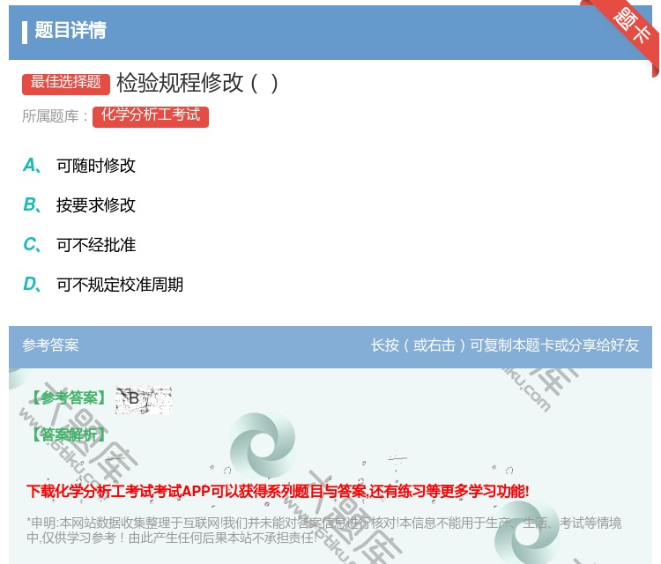Click the question text 检验规程修改
The height and width of the screenshot is (564, 661).
tap(197, 83)
